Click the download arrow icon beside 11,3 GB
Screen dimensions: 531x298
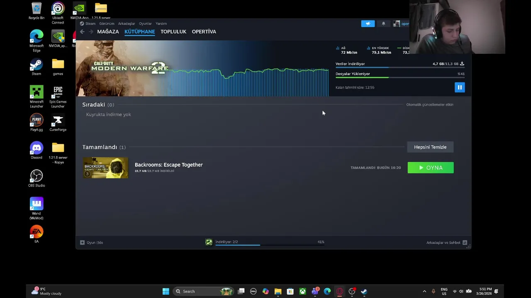click(x=462, y=64)
